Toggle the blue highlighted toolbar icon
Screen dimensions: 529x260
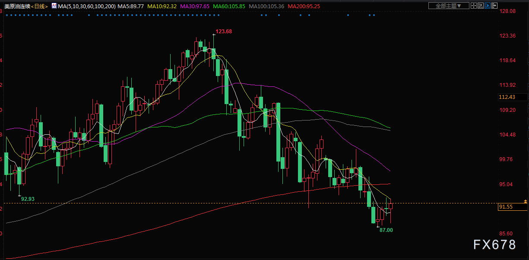coord(488,6)
